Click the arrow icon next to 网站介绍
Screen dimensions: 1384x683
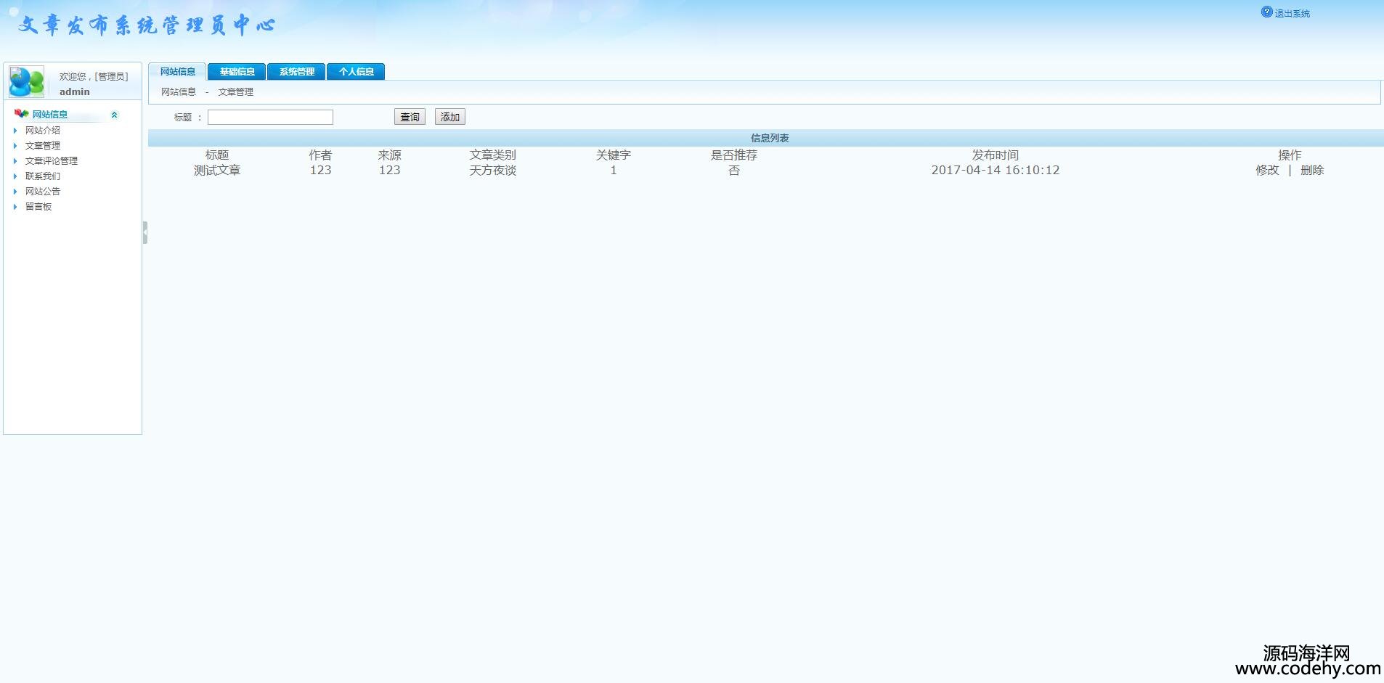pos(15,131)
